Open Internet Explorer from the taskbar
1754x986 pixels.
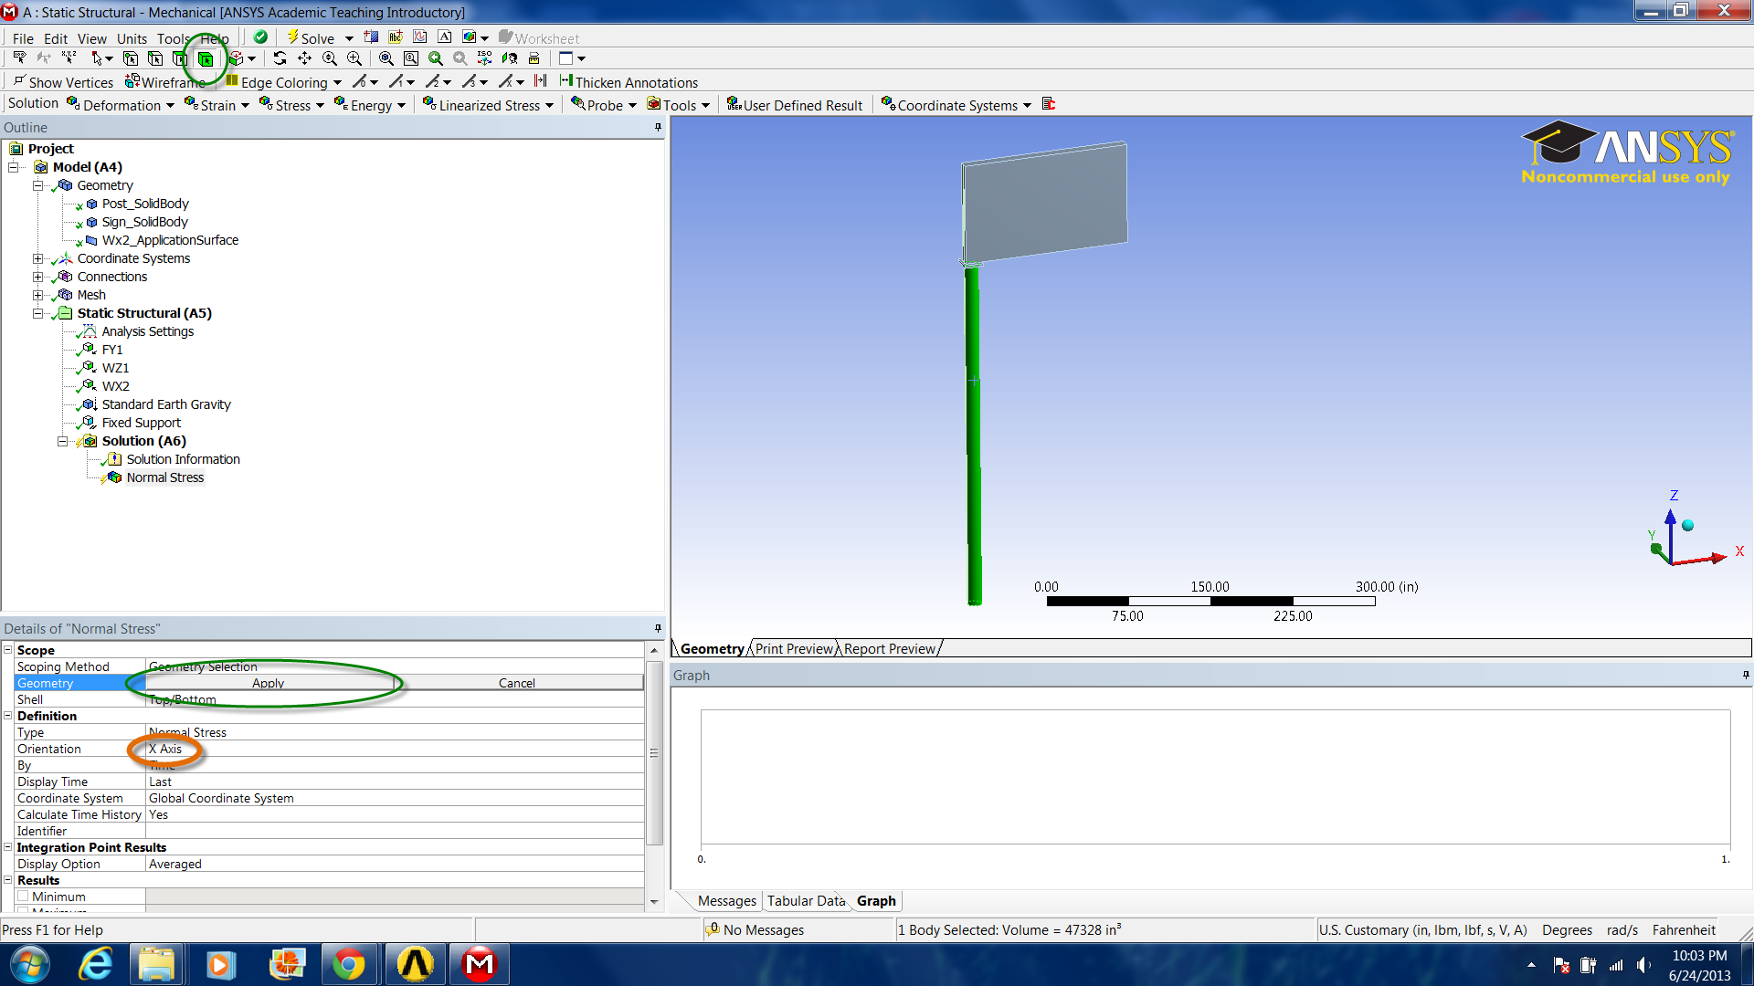(x=95, y=964)
